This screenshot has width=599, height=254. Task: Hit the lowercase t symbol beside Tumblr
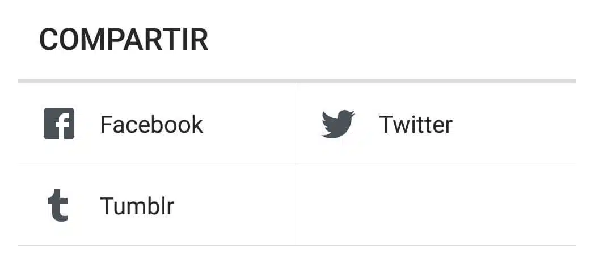point(58,206)
